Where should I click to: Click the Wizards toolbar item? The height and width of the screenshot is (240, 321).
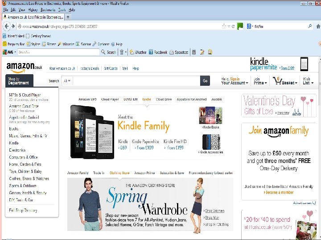tap(66, 44)
